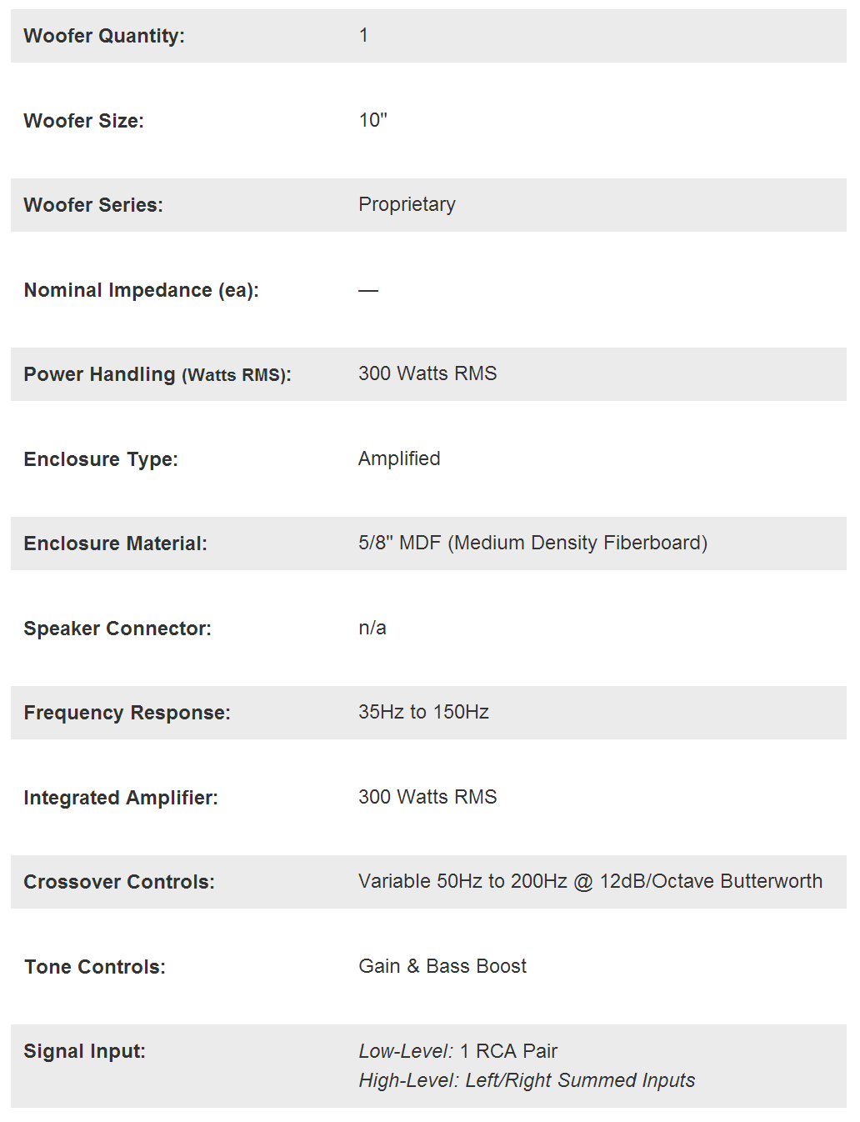Click the Low-Level 1 RCA Pair line
Screen dimensions: 860x1122
(457, 1051)
